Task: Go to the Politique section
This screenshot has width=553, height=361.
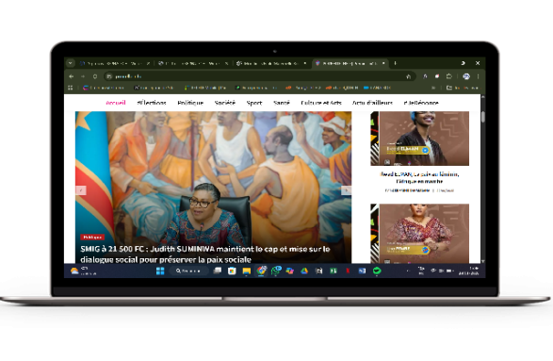Action: (x=190, y=103)
